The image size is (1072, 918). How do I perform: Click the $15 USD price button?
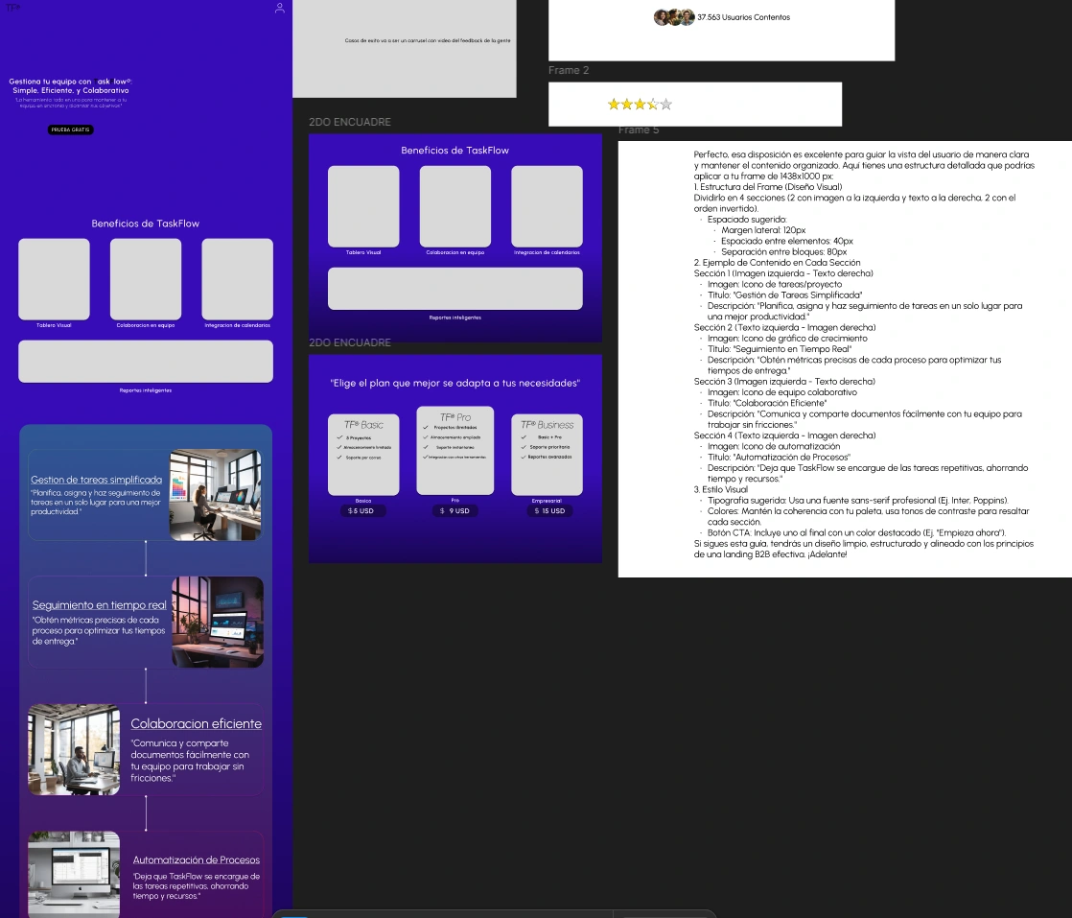tap(549, 511)
